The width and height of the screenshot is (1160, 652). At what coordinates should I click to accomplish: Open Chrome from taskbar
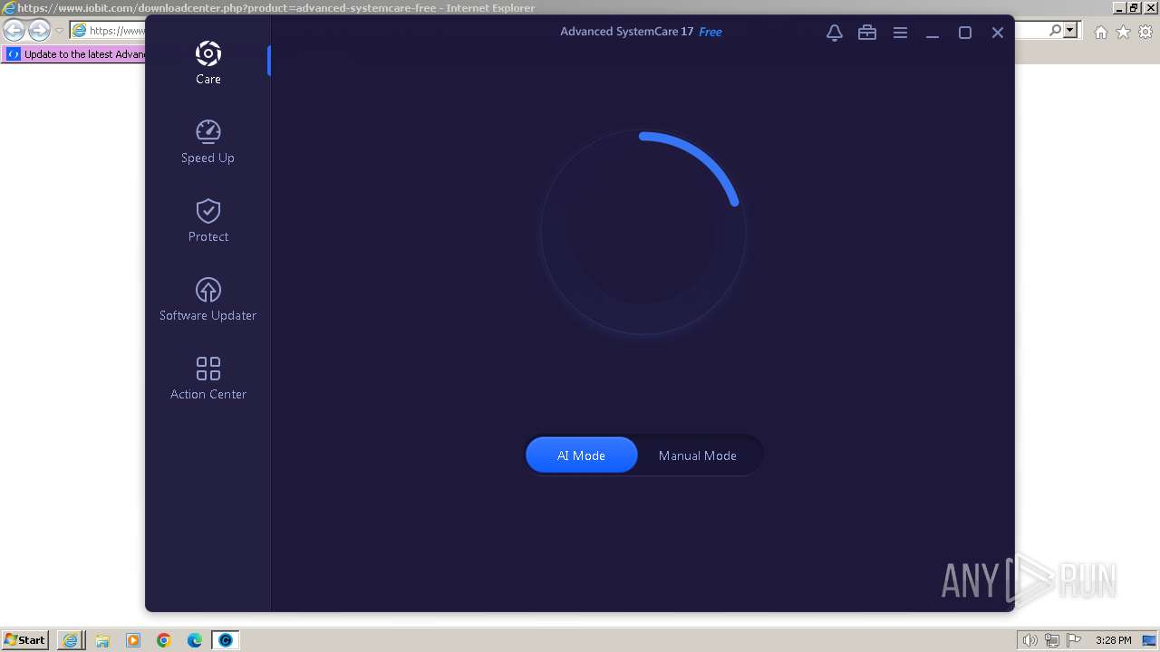[164, 640]
